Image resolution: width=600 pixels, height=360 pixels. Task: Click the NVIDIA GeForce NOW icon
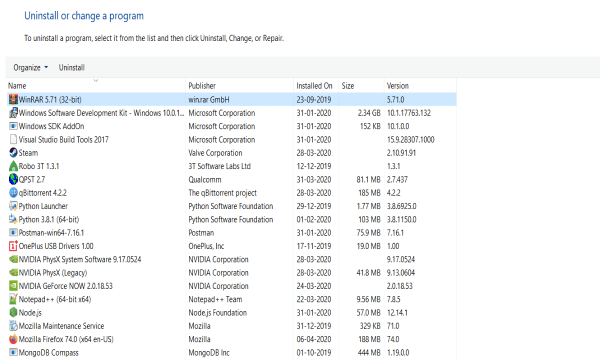pyautogui.click(x=13, y=286)
